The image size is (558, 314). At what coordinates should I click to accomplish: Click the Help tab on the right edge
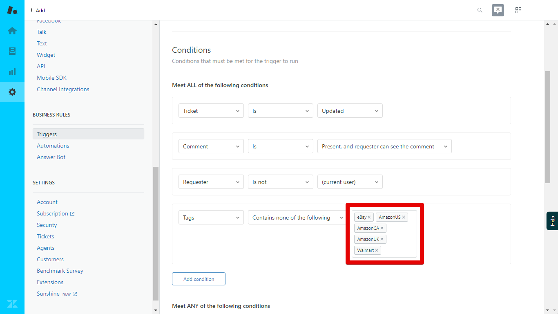coord(552,221)
